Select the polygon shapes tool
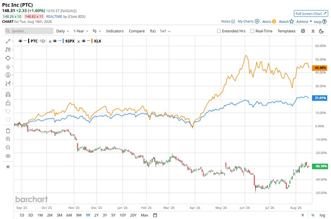 (8, 58)
